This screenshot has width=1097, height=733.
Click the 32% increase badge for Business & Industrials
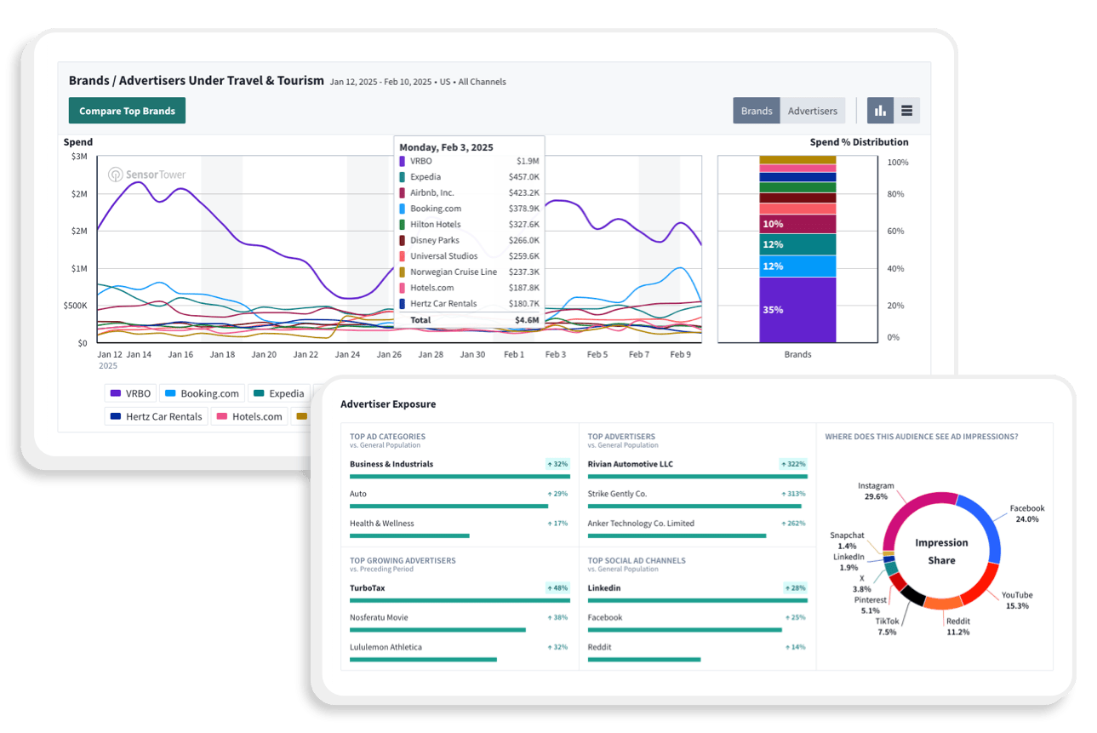coord(557,464)
